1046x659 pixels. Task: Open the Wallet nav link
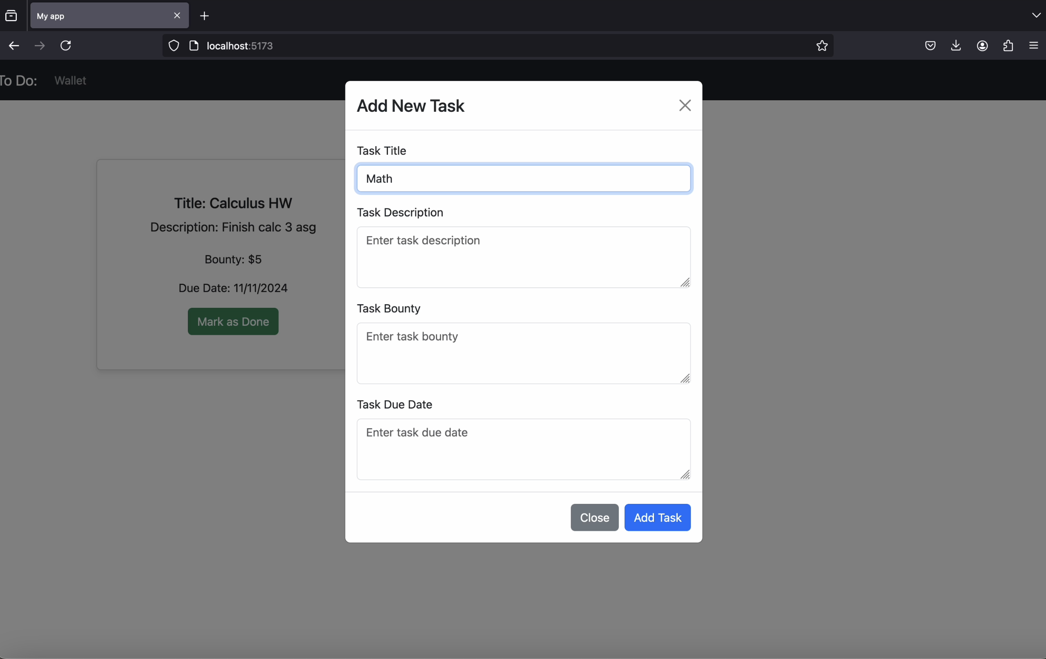[x=70, y=80]
